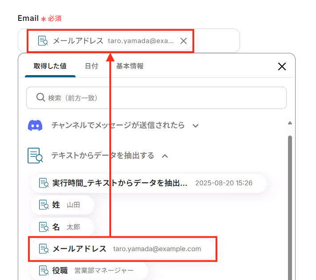Click icon beside 姓 item
This screenshot has width=316, height=280.
pyautogui.click(x=44, y=205)
